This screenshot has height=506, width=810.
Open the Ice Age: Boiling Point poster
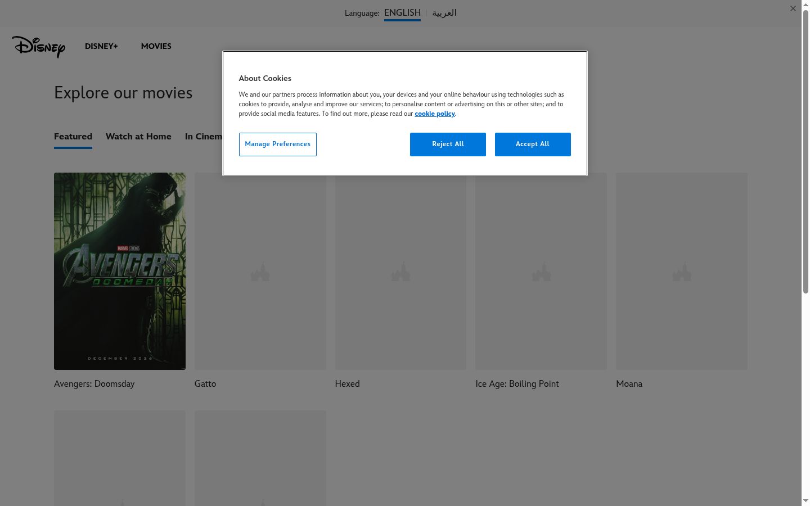pos(541,271)
